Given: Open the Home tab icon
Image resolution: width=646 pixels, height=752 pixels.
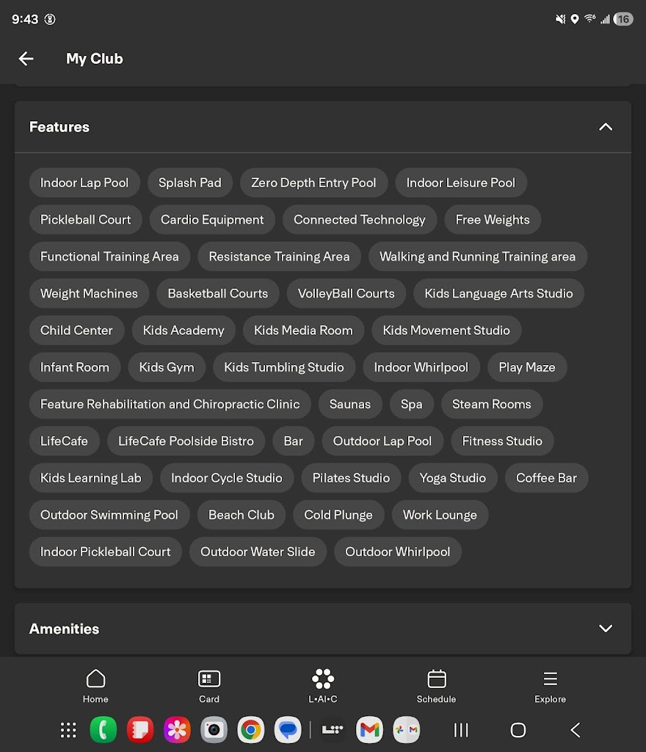Looking at the screenshot, I should click(x=95, y=679).
